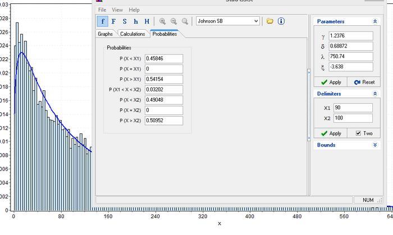Screen dimensions: 393x235
Task: Click the zoom out magnifier icon
Action: 173,21
